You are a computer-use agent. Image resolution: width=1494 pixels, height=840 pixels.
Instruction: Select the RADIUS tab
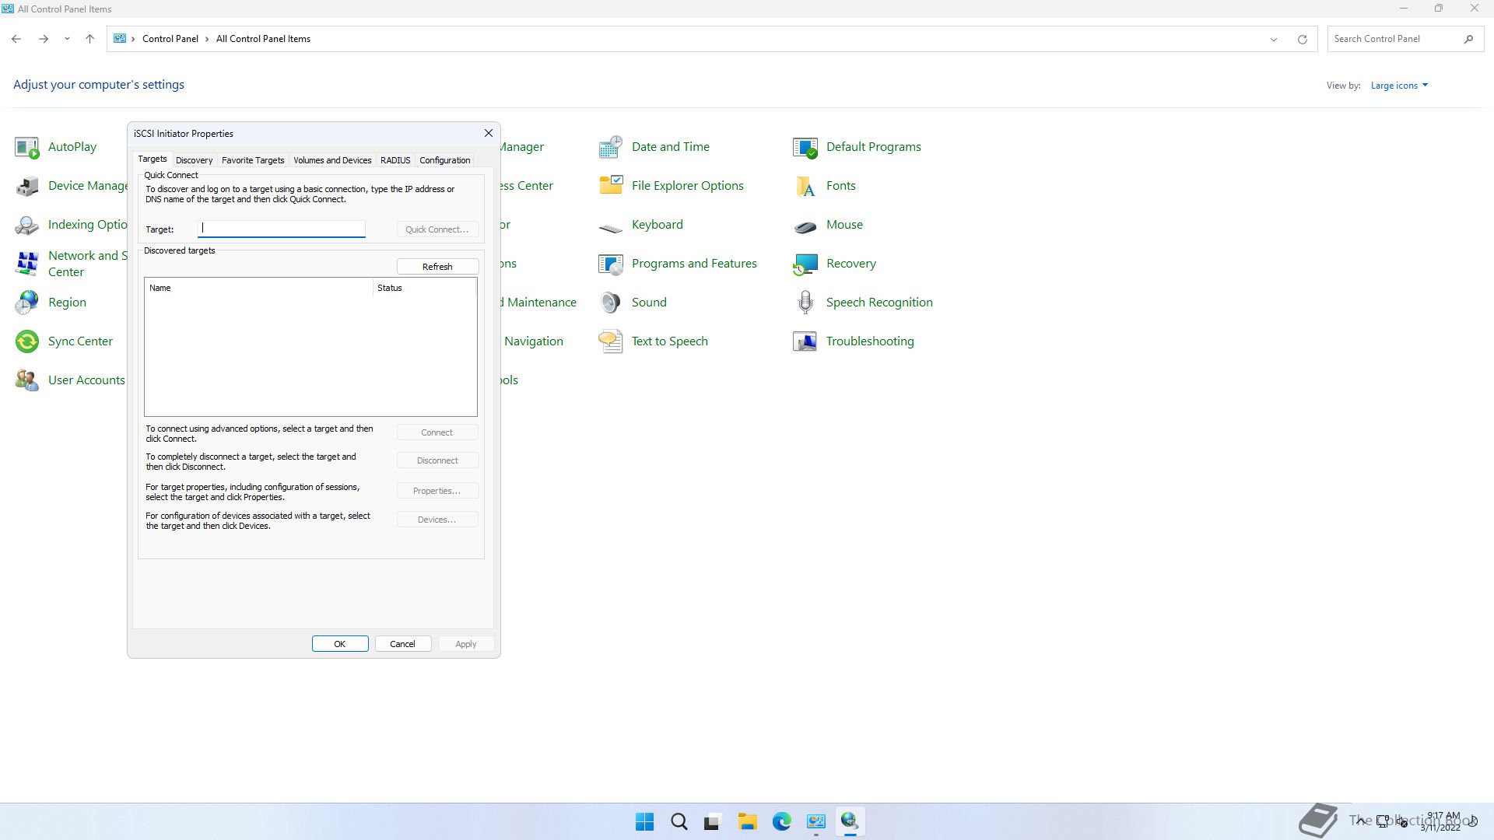(395, 160)
